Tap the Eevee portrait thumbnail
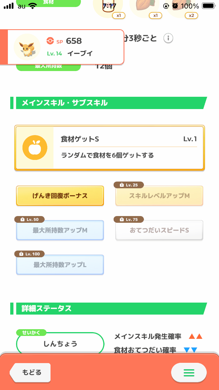This screenshot has height=390, width=219. [27, 47]
